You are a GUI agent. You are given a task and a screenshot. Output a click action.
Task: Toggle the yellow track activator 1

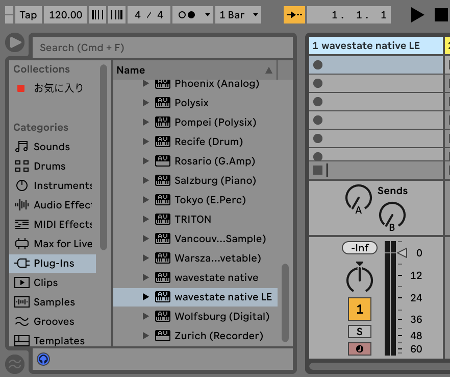point(360,309)
